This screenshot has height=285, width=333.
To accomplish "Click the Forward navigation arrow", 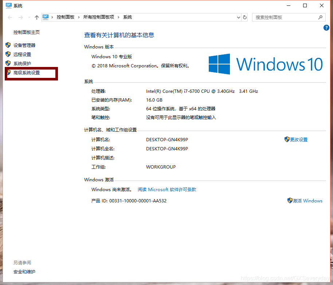I will pos(21,17).
